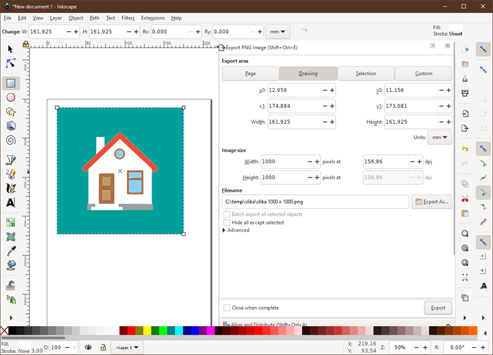Open the Filters menu
The width and height of the screenshot is (493, 355).
(x=128, y=18)
